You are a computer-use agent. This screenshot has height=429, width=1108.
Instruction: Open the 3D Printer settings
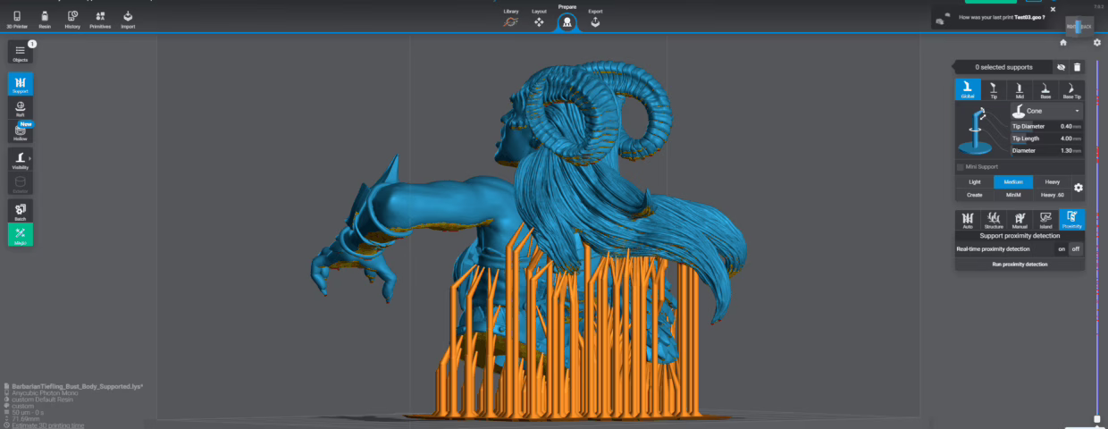pos(17,19)
